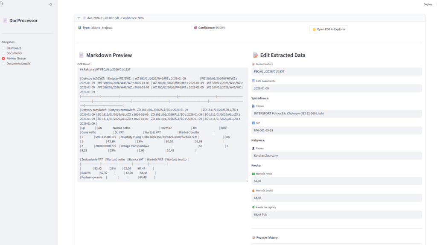This screenshot has height=245, width=437.
Task: Click the Edit Extracted Data pencil icon
Action: [255, 55]
